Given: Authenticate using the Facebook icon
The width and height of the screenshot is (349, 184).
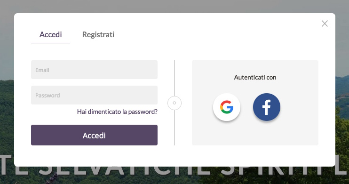Looking at the screenshot, I should (267, 107).
